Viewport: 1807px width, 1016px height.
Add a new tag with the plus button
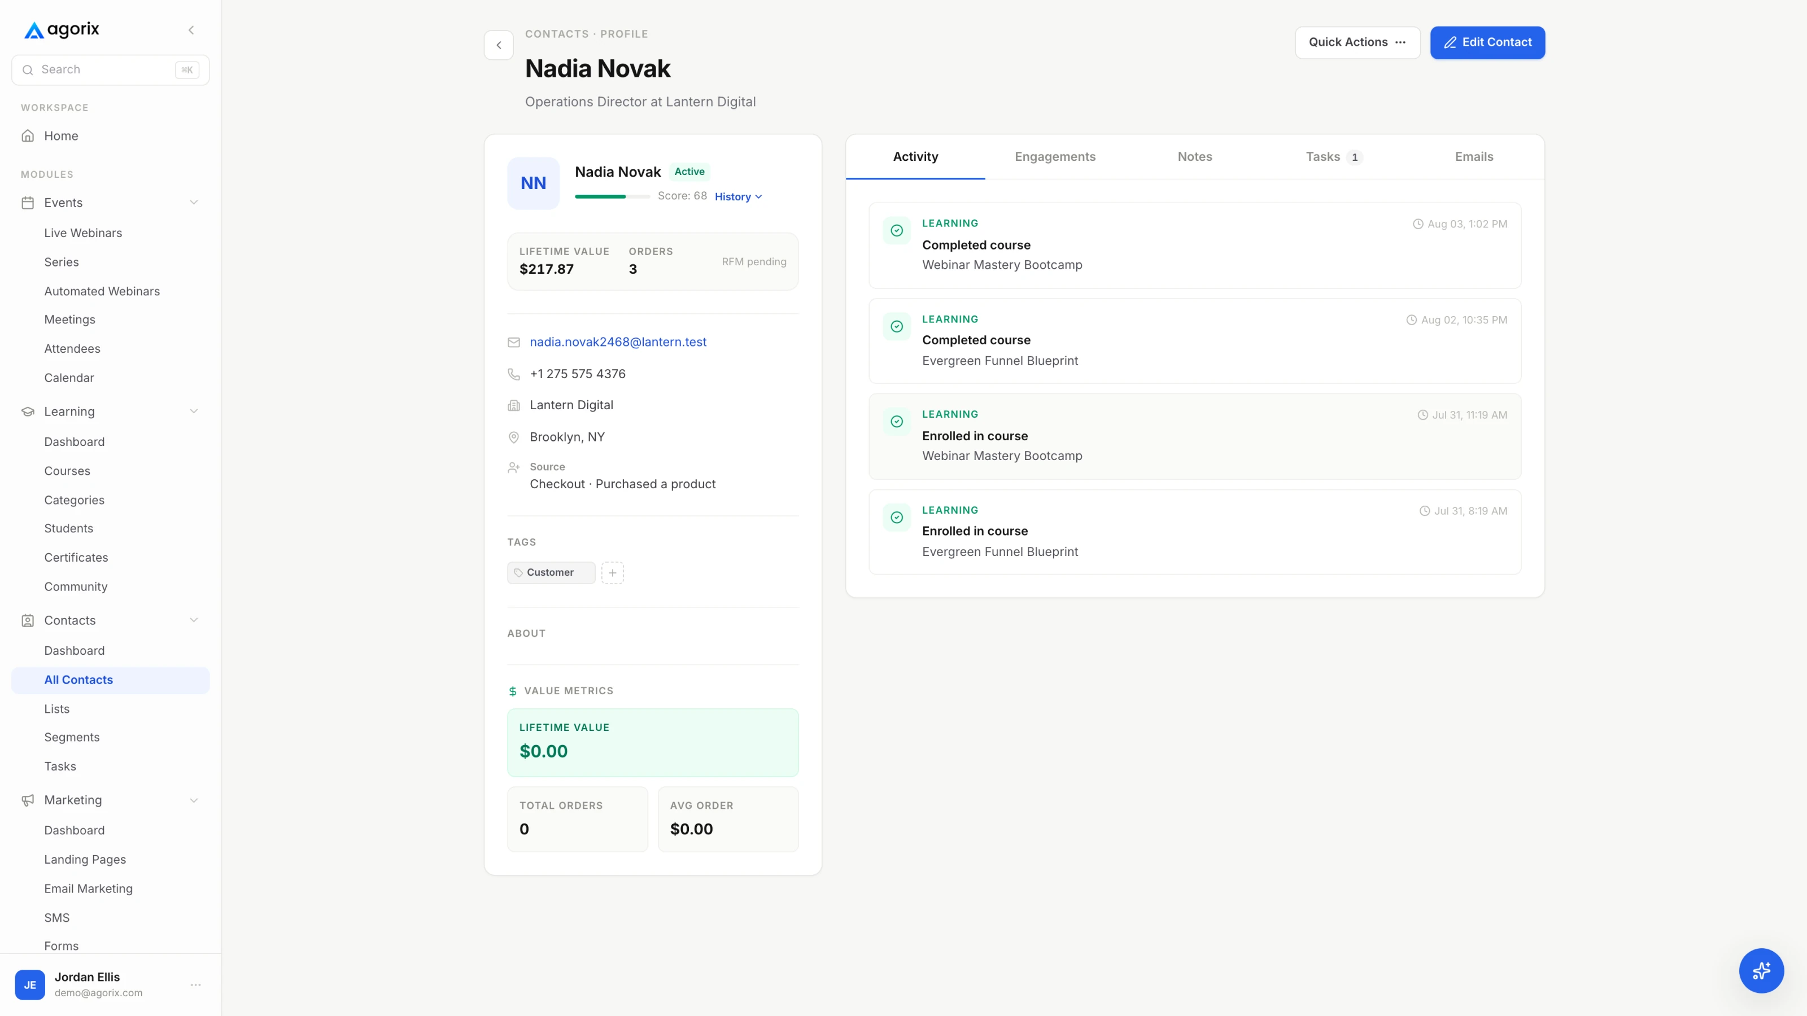point(612,573)
